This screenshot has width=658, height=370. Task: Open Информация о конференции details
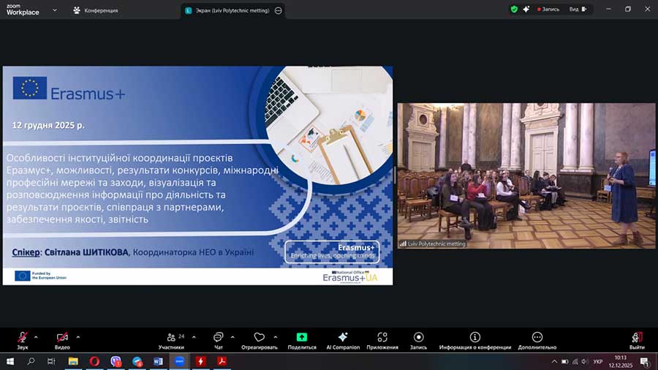[x=475, y=337]
